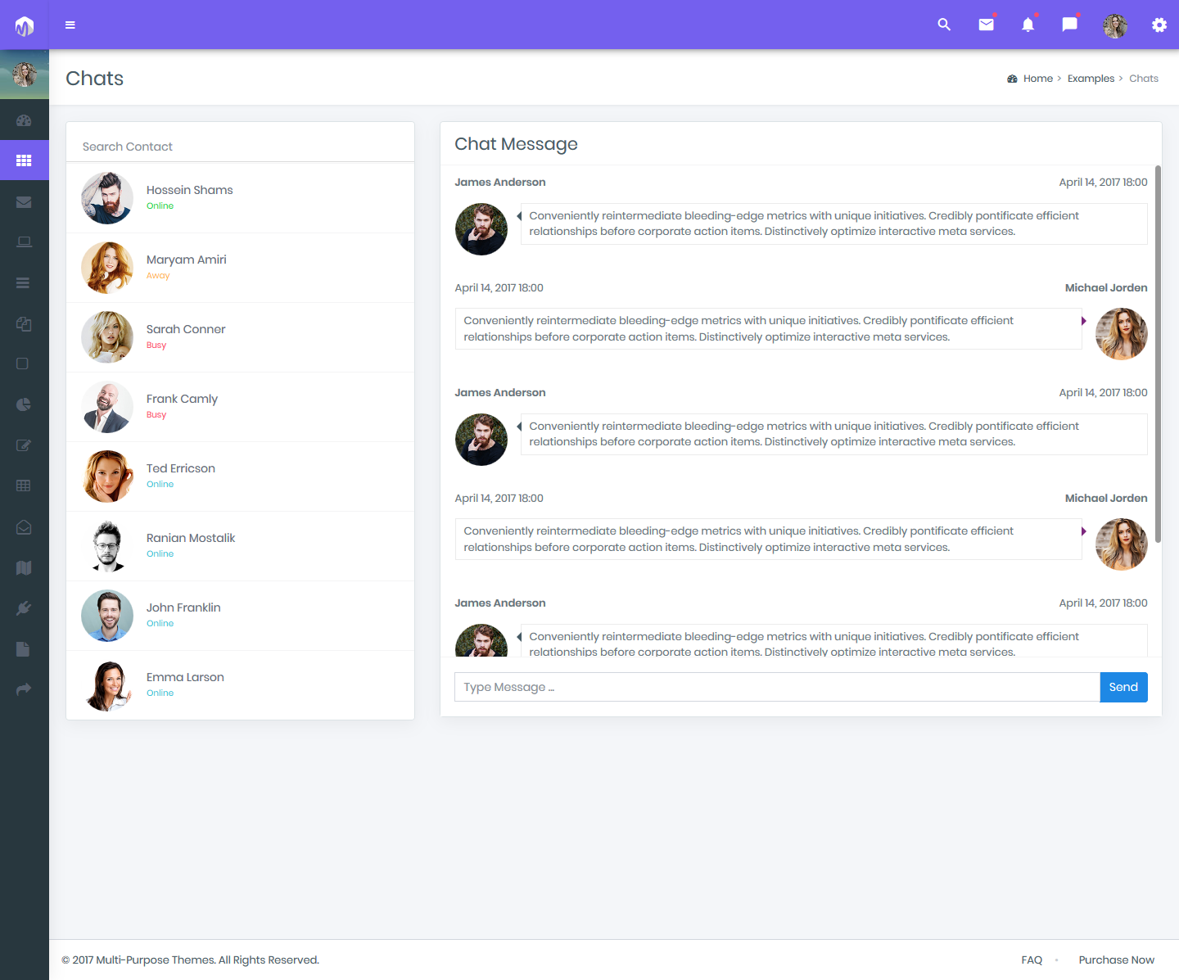Click the Purchase Now footer link
This screenshot has width=1179, height=980.
[x=1117, y=959]
